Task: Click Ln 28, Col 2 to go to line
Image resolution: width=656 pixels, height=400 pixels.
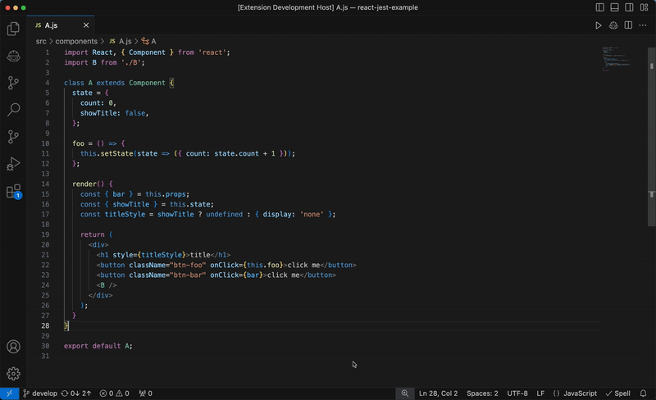Action: (x=439, y=393)
